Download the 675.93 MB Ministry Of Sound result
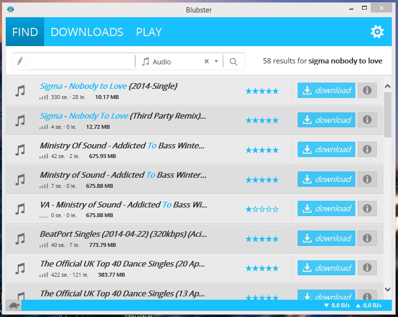The width and height of the screenshot is (398, 317). 326,149
